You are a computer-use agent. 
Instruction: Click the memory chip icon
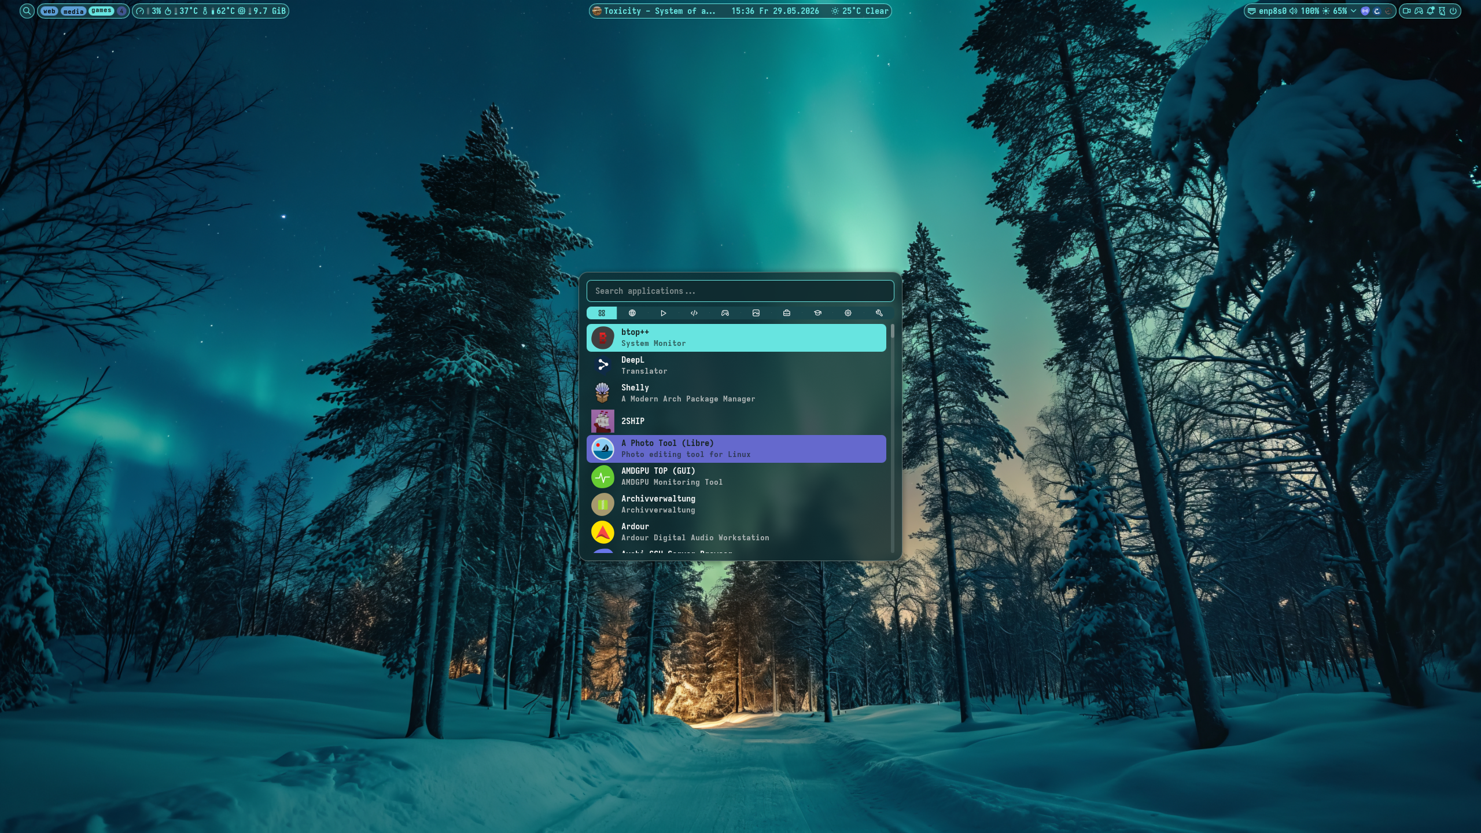241,11
